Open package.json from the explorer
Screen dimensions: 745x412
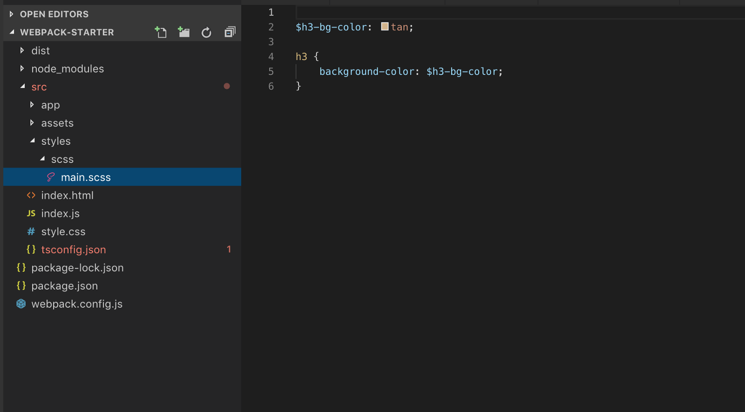click(x=64, y=286)
